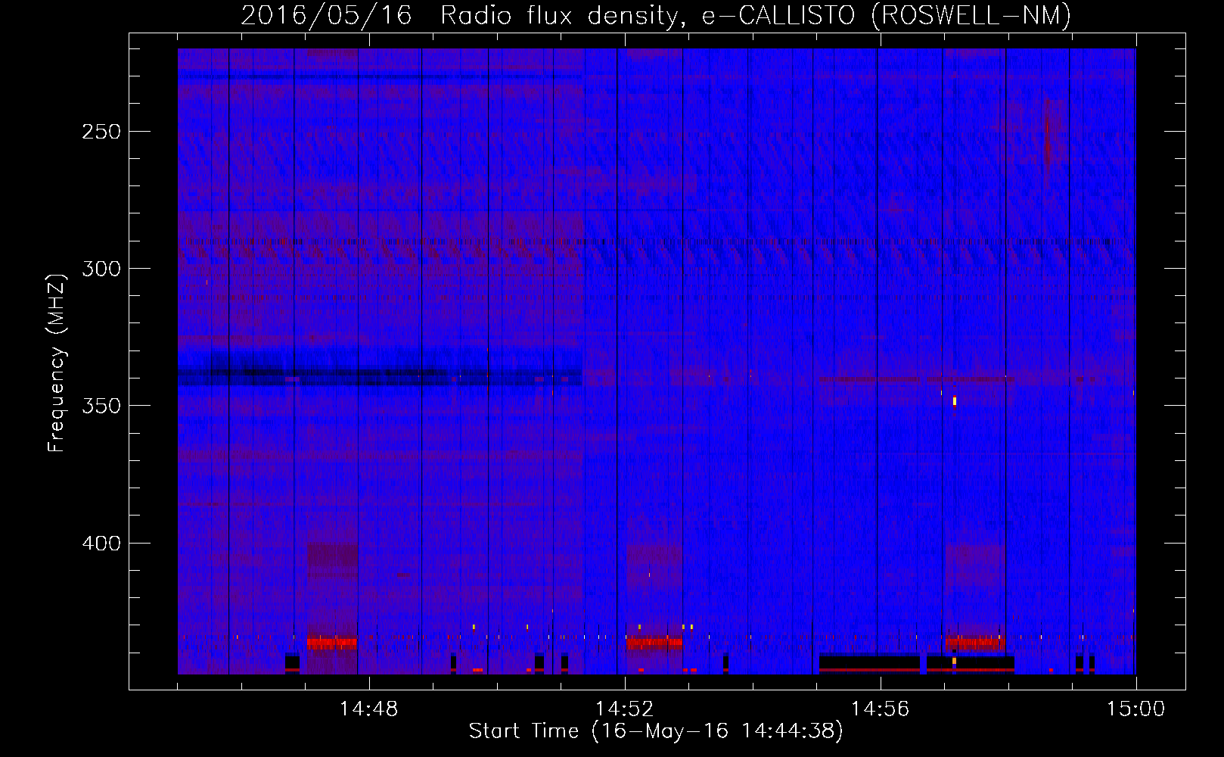
Task: Click the 400 frequency tick label
Action: 101,544
